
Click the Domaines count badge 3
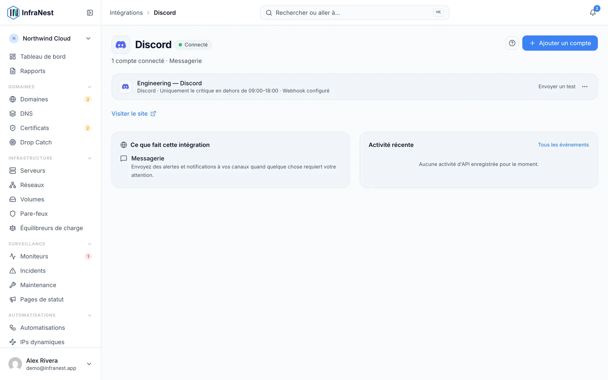(x=88, y=99)
